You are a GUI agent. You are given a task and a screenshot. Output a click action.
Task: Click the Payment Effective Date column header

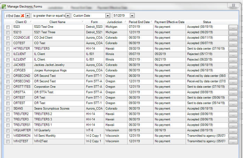(x=169, y=22)
